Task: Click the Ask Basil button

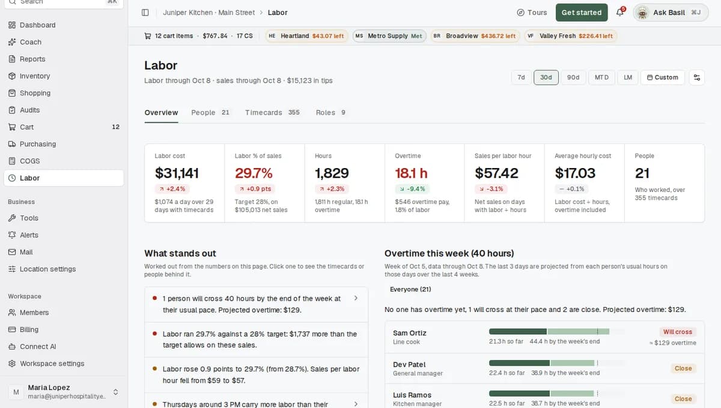Action: click(671, 13)
